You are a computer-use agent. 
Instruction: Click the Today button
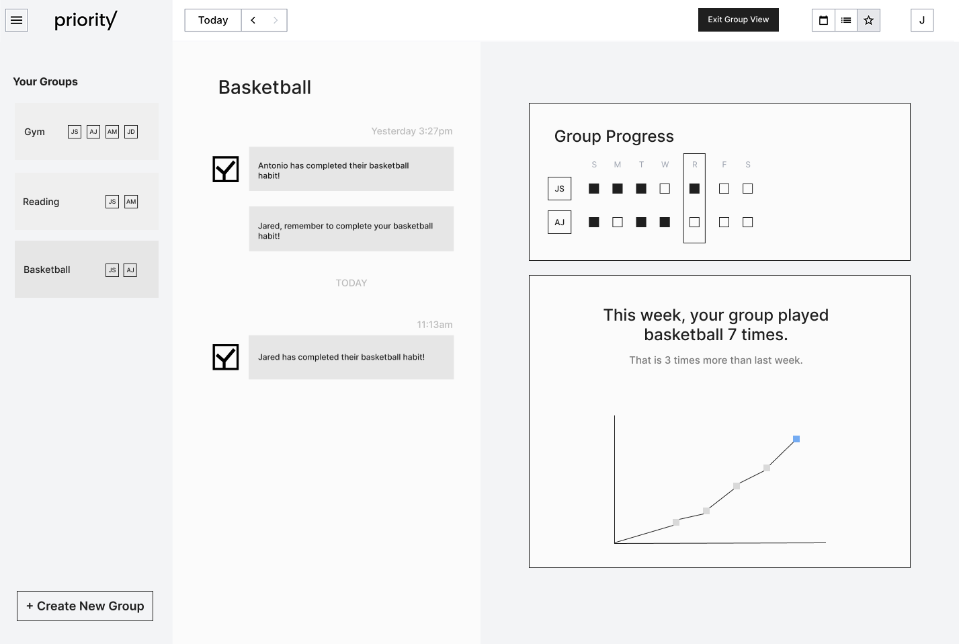[213, 20]
